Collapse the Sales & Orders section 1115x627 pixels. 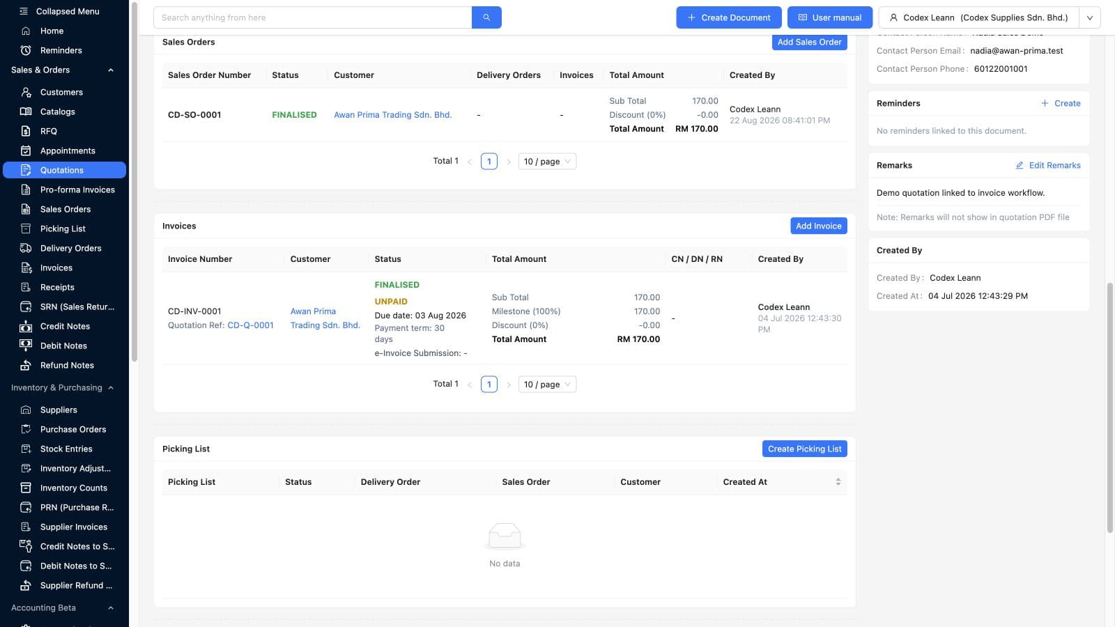(111, 70)
